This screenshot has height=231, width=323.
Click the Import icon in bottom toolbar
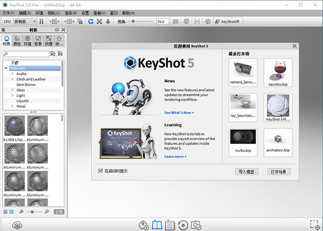point(144,225)
